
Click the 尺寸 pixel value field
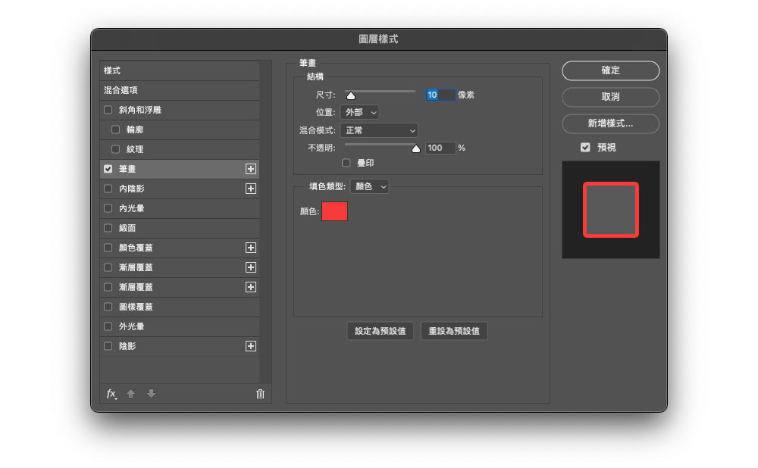tap(440, 95)
